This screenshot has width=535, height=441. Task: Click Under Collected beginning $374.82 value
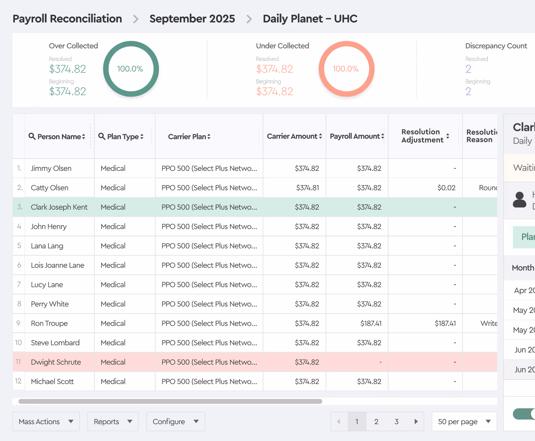point(275,91)
